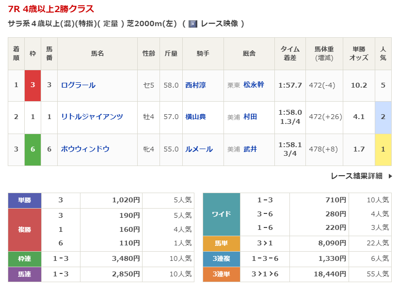Click the 複勝 payout label
The height and width of the screenshot is (287, 399).
pyautogui.click(x=25, y=229)
